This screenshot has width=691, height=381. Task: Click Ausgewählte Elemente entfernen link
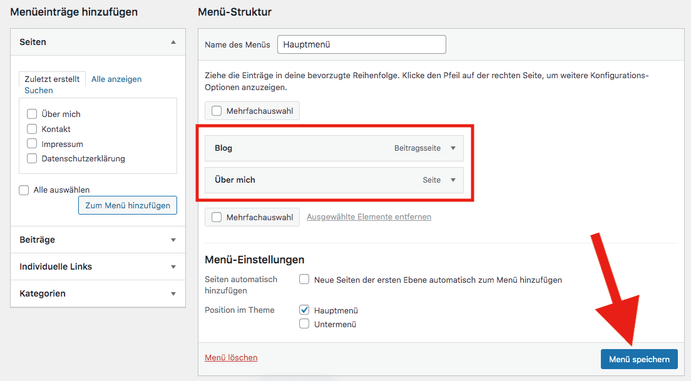369,216
